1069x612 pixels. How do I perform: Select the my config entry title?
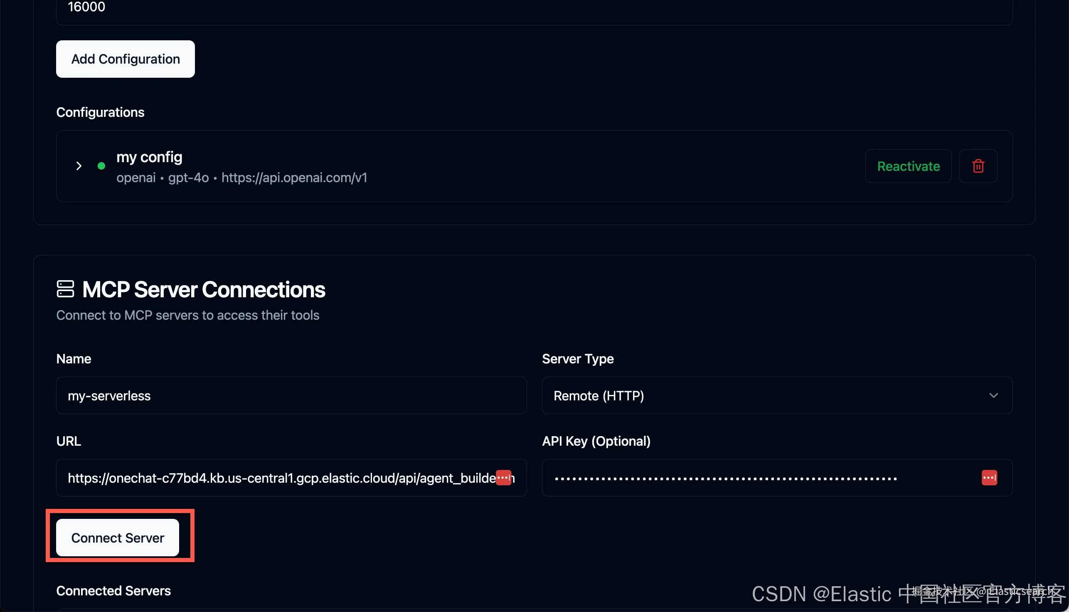[149, 157]
